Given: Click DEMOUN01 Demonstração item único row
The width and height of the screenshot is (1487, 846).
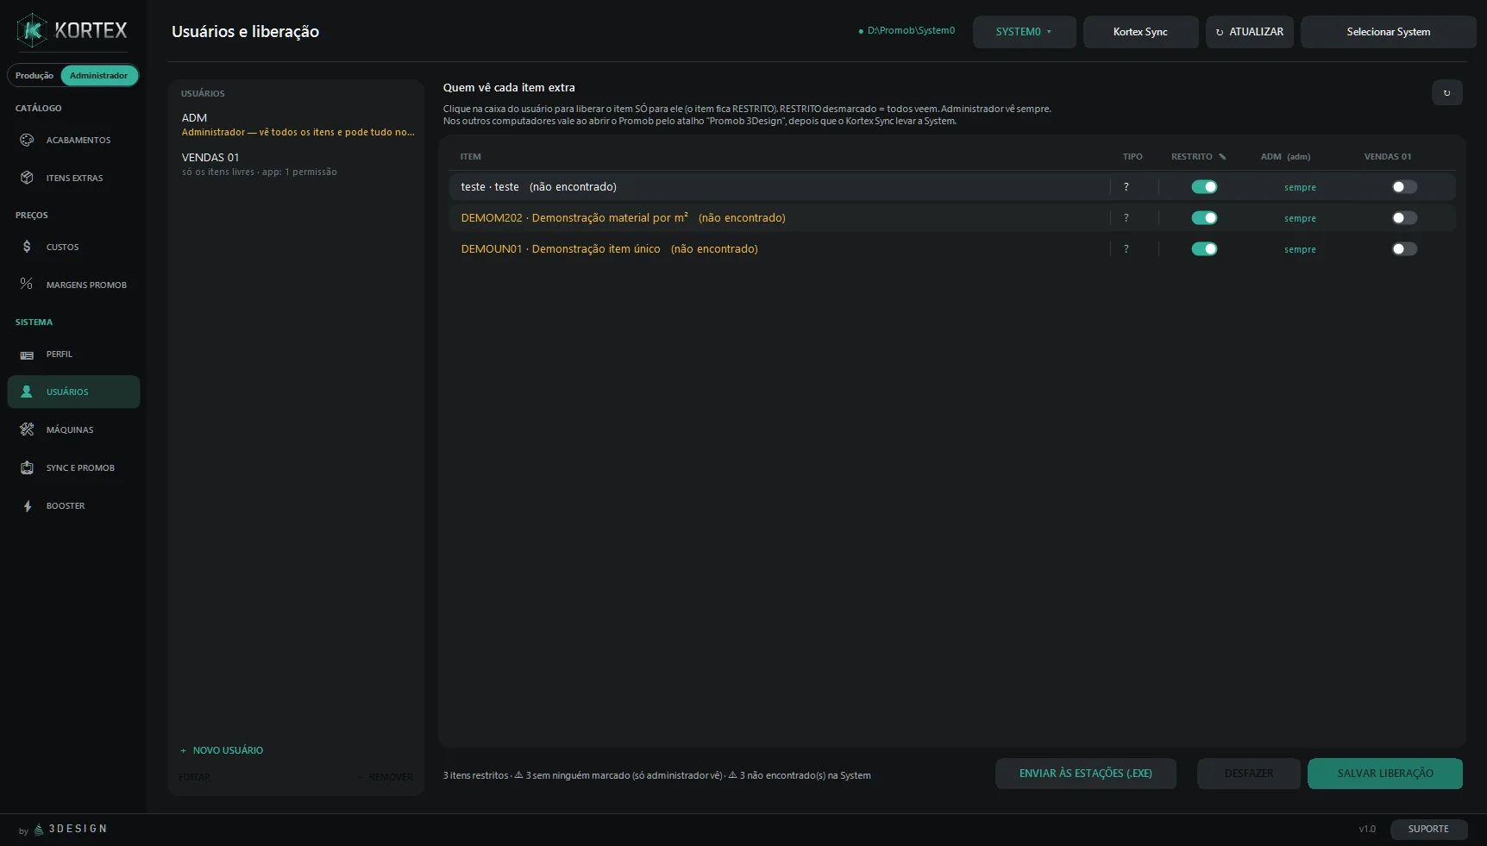Looking at the screenshot, I should [951, 249].
